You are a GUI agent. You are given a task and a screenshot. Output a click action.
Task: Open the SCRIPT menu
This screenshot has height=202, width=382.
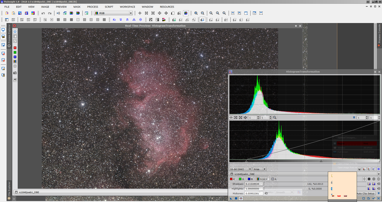(109, 7)
